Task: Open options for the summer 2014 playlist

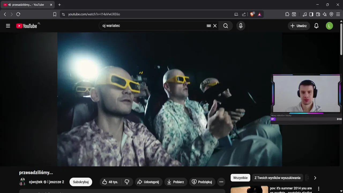Action: tap(319, 189)
